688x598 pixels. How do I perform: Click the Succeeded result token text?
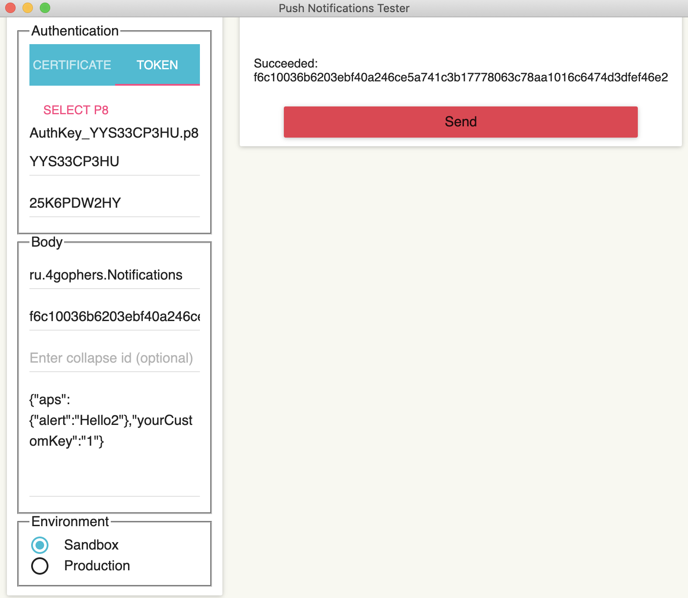click(x=460, y=77)
